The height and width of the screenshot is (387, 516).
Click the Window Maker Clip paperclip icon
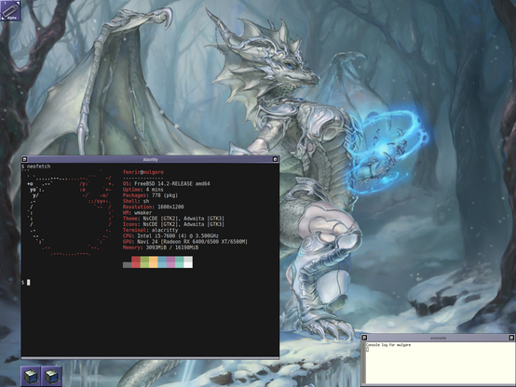(10, 10)
